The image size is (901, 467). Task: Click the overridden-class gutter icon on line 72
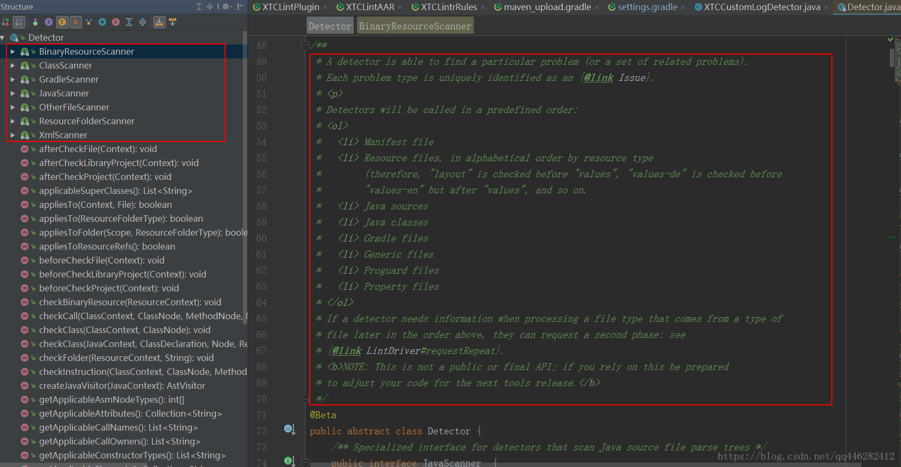[x=289, y=429]
